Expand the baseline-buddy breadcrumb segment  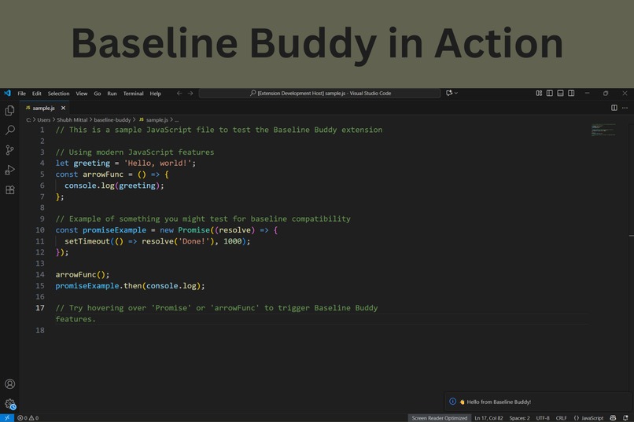pos(112,120)
